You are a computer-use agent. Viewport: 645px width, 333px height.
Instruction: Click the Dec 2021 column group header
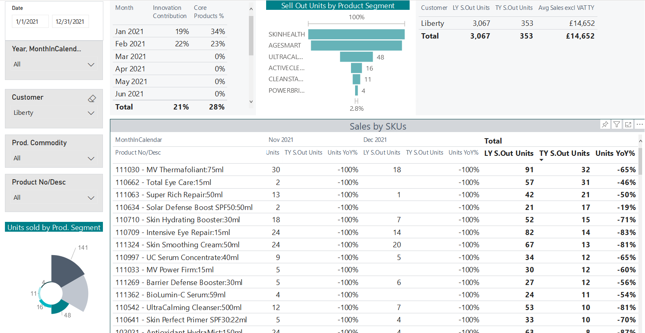pos(375,140)
